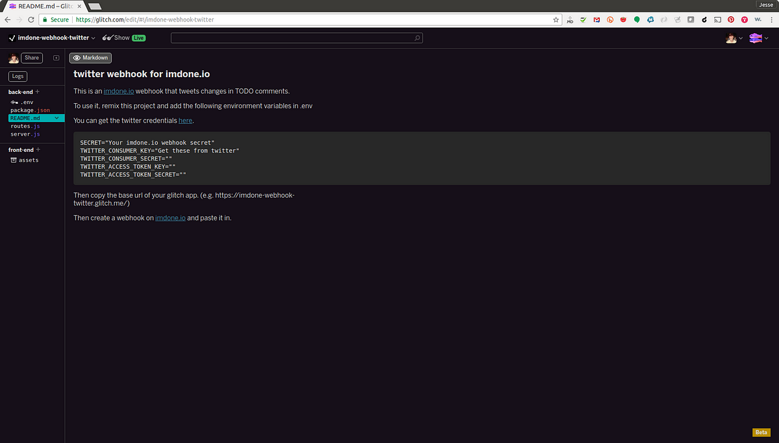Open the user avatar menu in Glitch header
The height and width of the screenshot is (443, 779).
coord(734,38)
